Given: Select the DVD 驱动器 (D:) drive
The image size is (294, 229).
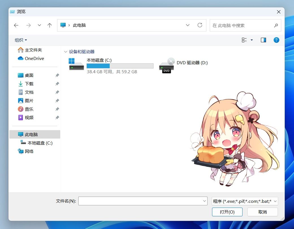Looking at the screenshot, I should (x=183, y=65).
